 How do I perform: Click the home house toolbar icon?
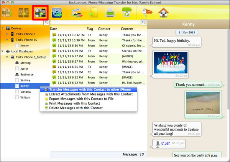click(163, 13)
